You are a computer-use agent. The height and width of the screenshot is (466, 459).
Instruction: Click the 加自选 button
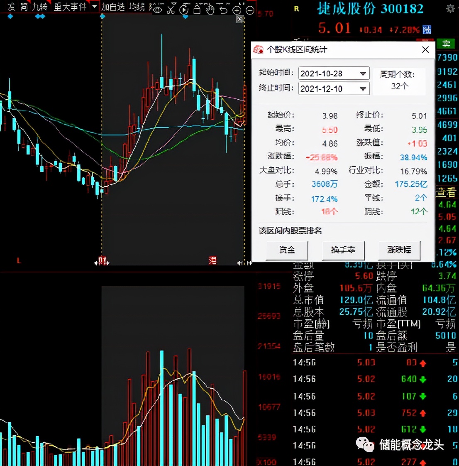pyautogui.click(x=113, y=7)
